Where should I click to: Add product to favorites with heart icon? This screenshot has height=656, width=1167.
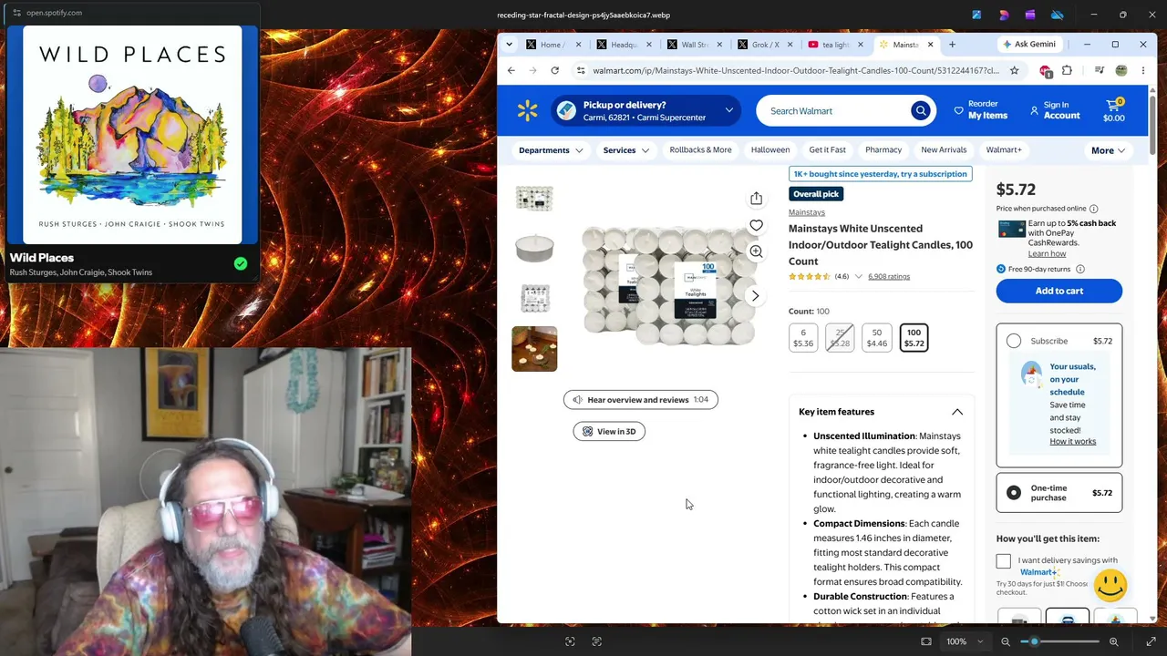click(x=756, y=225)
